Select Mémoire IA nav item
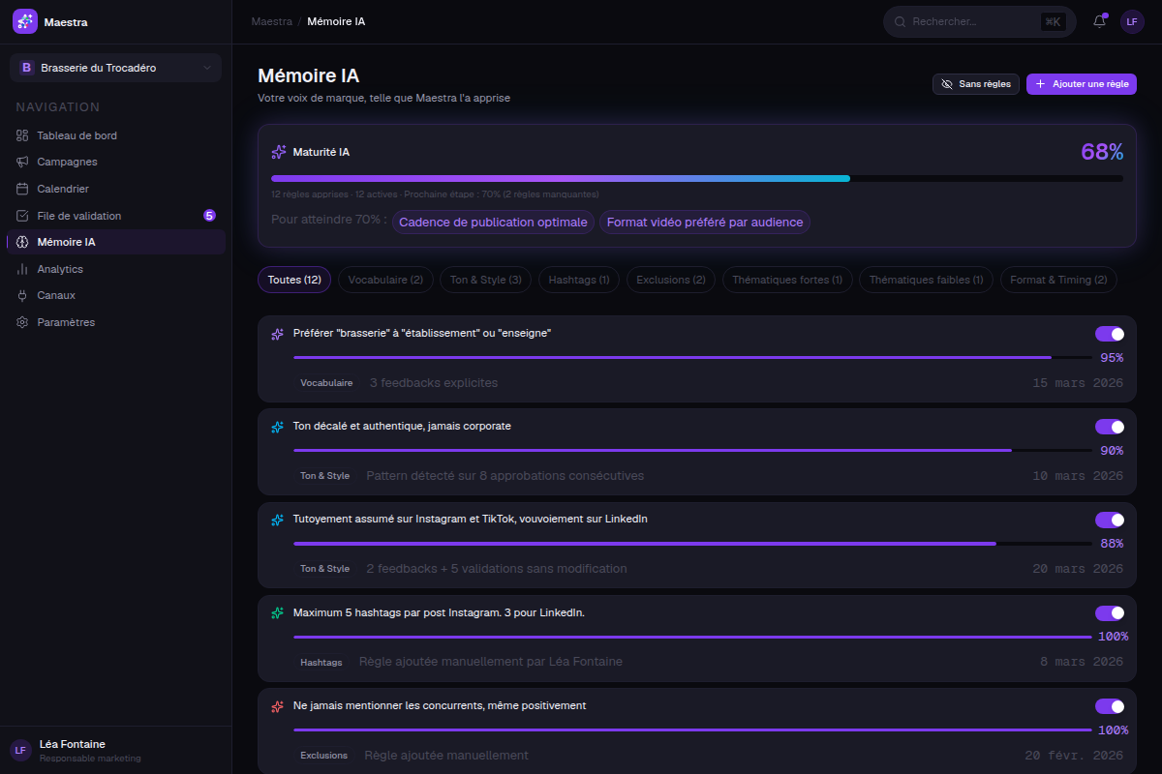The width and height of the screenshot is (1162, 774). (x=116, y=242)
